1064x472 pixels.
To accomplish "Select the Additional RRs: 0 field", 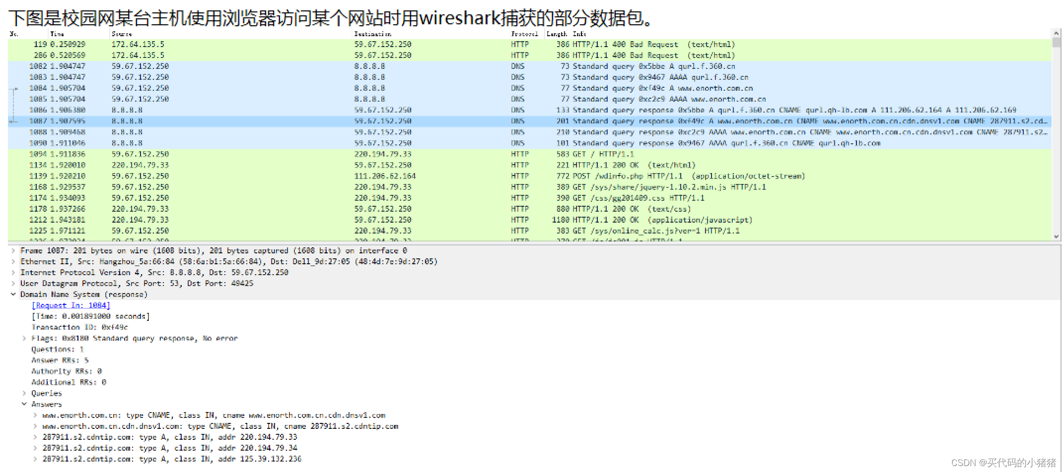I will point(69,382).
